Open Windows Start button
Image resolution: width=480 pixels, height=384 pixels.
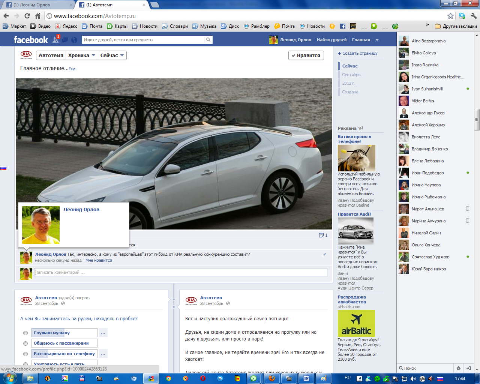point(9,378)
